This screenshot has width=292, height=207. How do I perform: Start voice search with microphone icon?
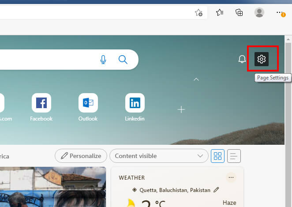pos(103,60)
